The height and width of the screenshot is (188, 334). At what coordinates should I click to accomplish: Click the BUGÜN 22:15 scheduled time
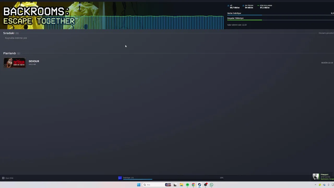pyautogui.click(x=327, y=63)
